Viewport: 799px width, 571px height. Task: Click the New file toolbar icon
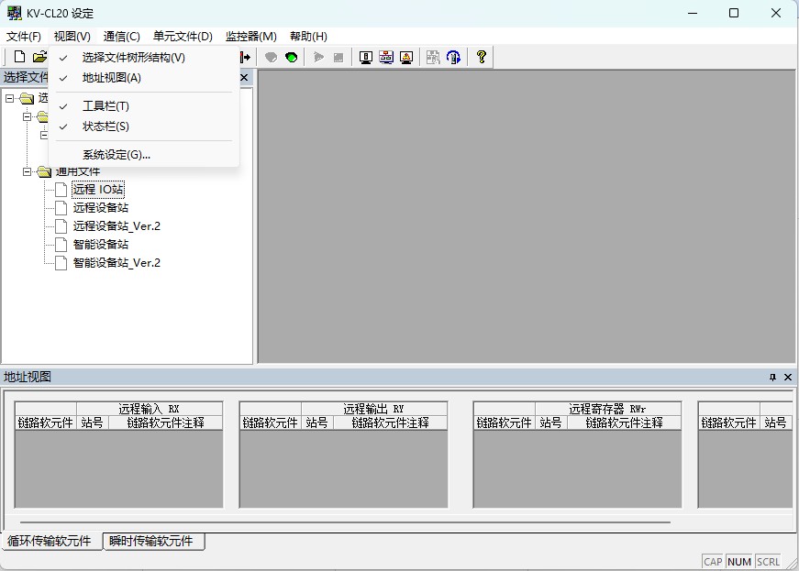(x=19, y=57)
